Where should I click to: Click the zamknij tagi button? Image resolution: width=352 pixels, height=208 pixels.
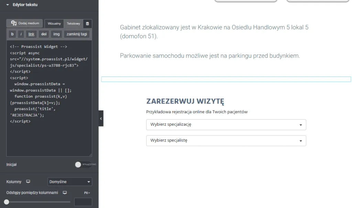pos(77,34)
